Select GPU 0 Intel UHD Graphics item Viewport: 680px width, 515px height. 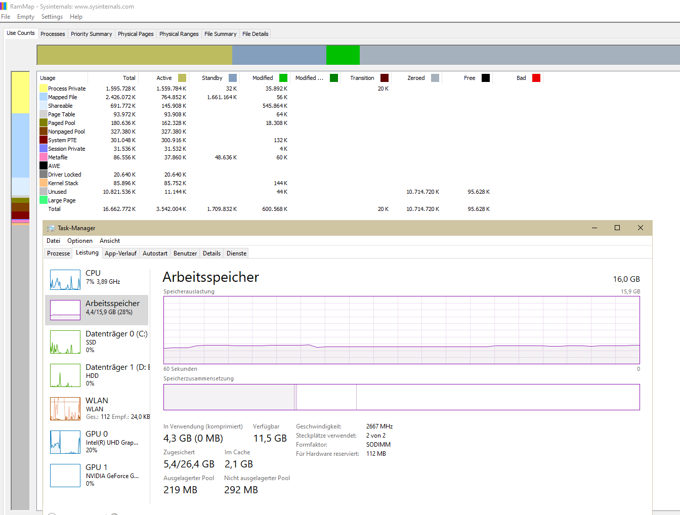point(97,442)
